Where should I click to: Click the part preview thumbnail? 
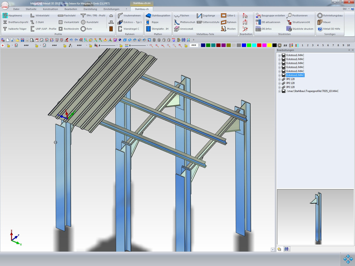315,217
